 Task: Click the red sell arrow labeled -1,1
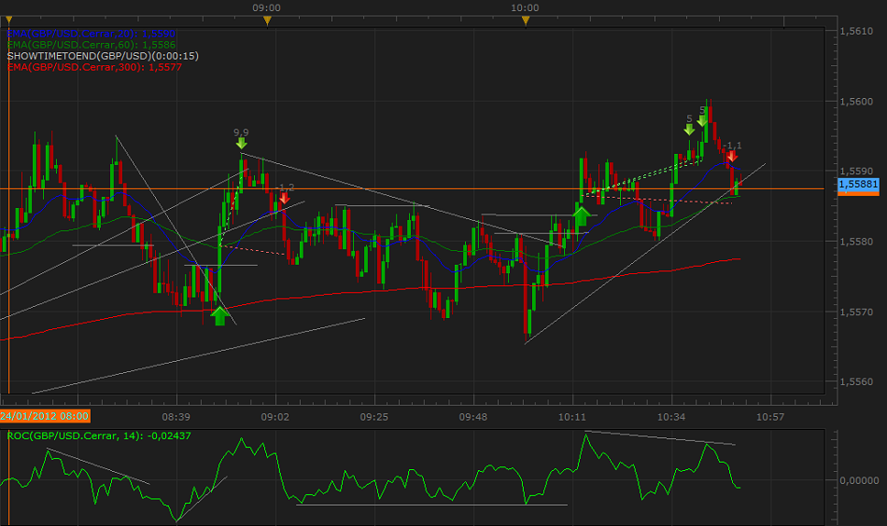pyautogui.click(x=732, y=155)
